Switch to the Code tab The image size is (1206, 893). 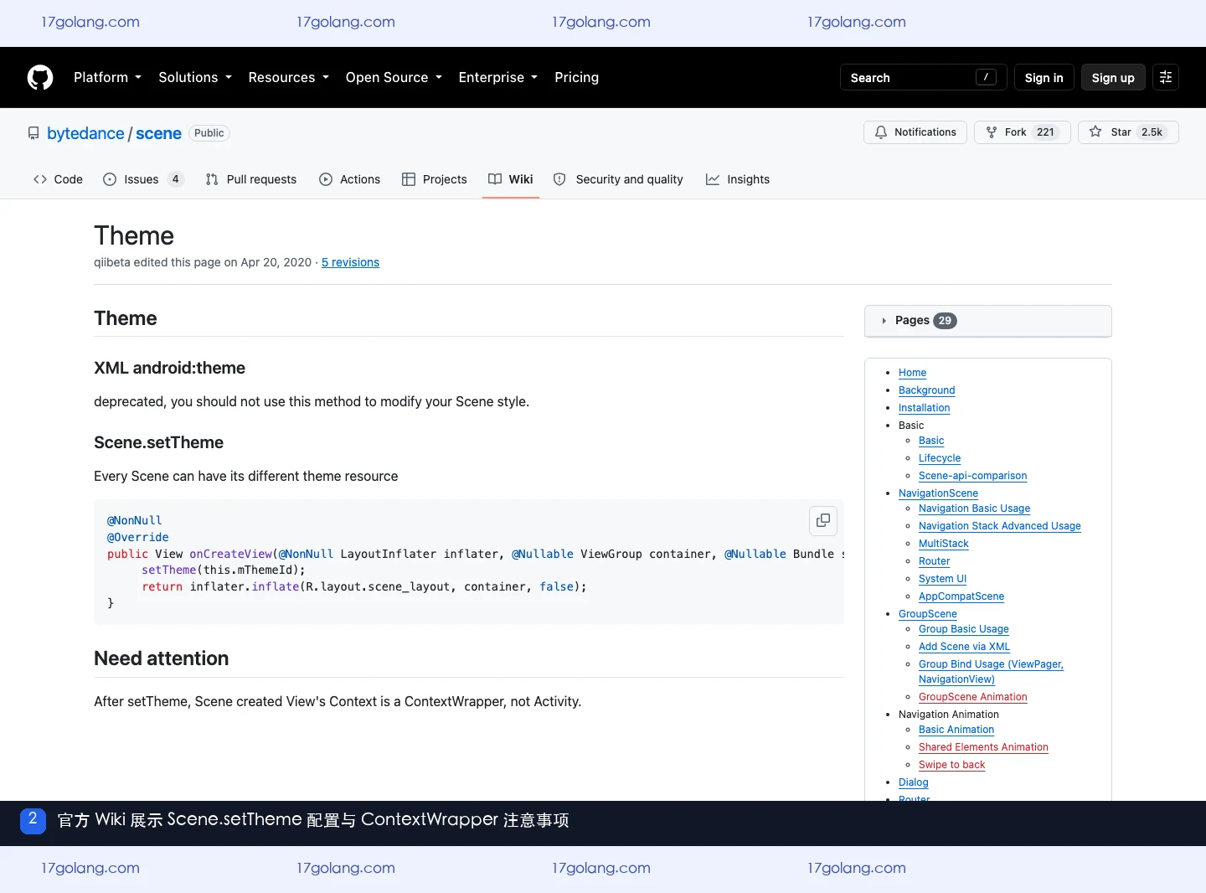click(58, 179)
